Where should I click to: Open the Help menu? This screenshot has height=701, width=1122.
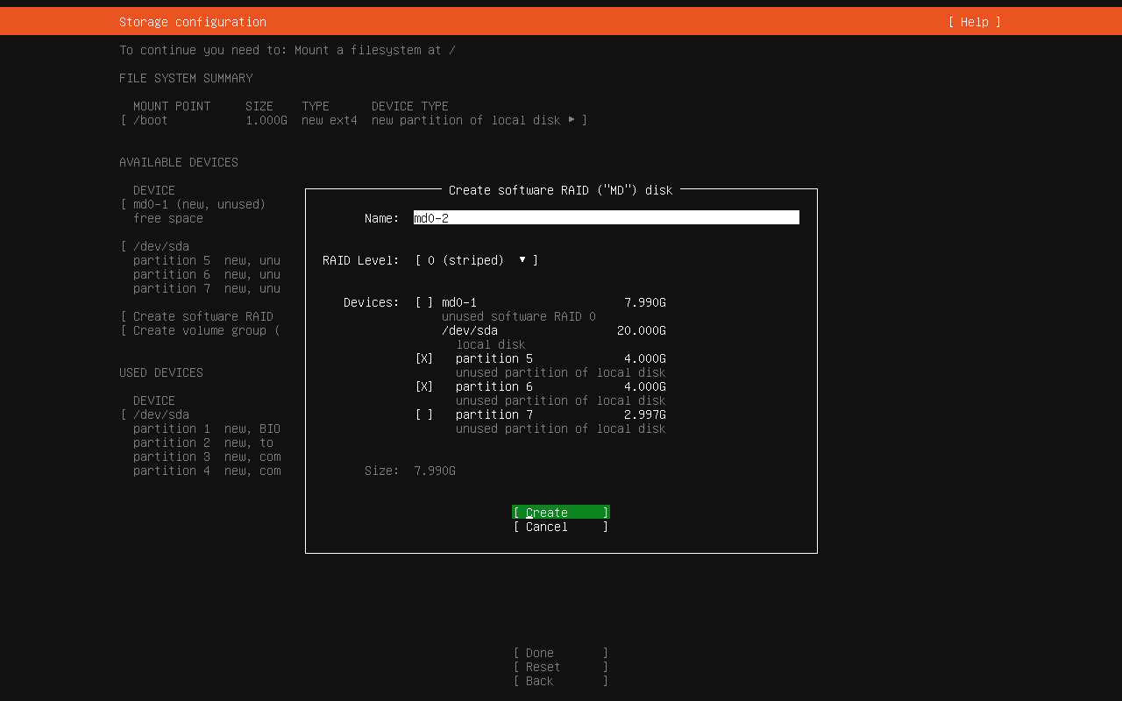(x=974, y=22)
